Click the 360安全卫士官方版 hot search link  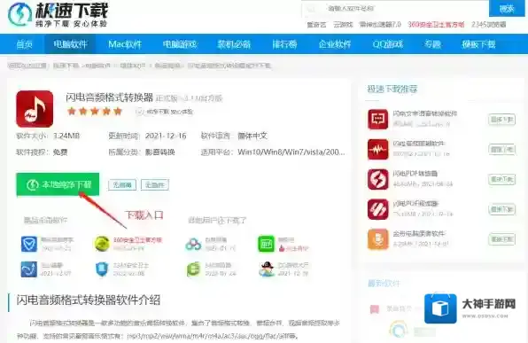436,25
